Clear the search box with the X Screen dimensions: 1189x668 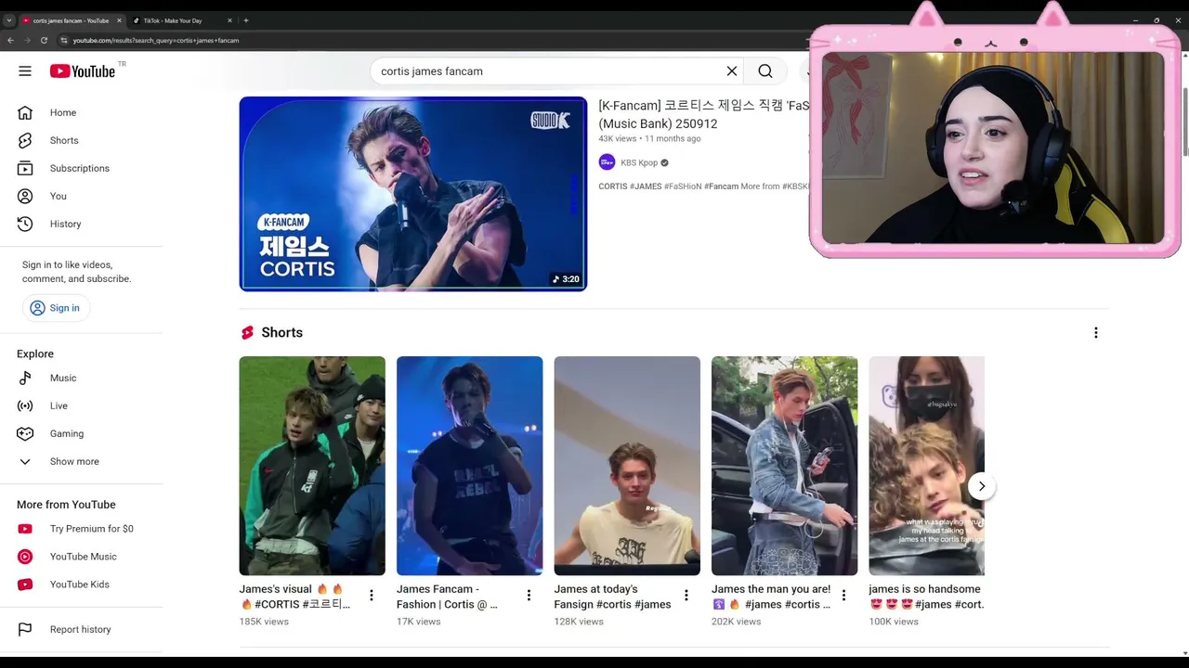(732, 71)
